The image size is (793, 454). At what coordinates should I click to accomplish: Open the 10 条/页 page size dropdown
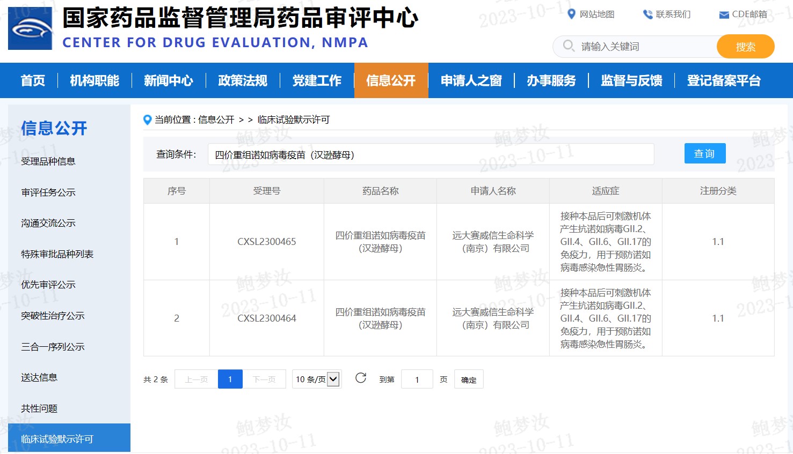click(x=317, y=379)
